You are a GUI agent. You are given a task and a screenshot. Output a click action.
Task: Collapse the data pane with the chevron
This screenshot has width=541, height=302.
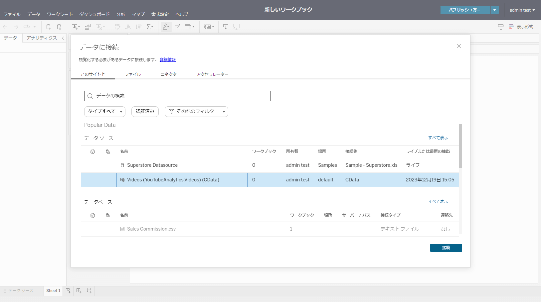pyautogui.click(x=63, y=38)
